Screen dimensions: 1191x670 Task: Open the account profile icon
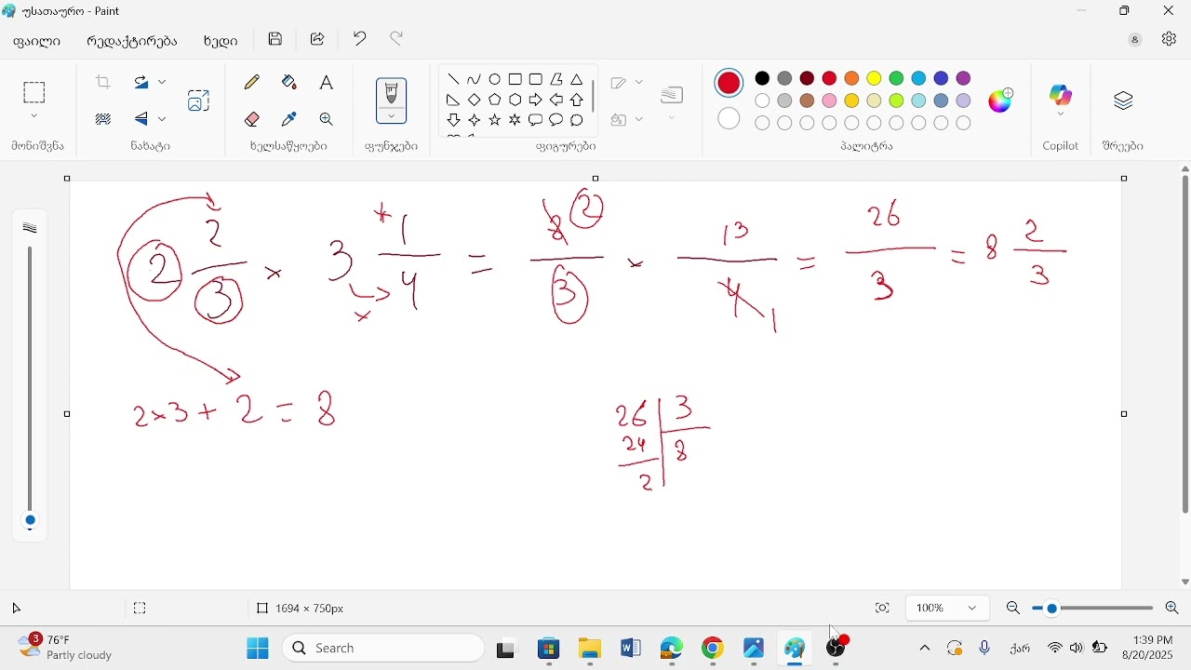(1136, 41)
